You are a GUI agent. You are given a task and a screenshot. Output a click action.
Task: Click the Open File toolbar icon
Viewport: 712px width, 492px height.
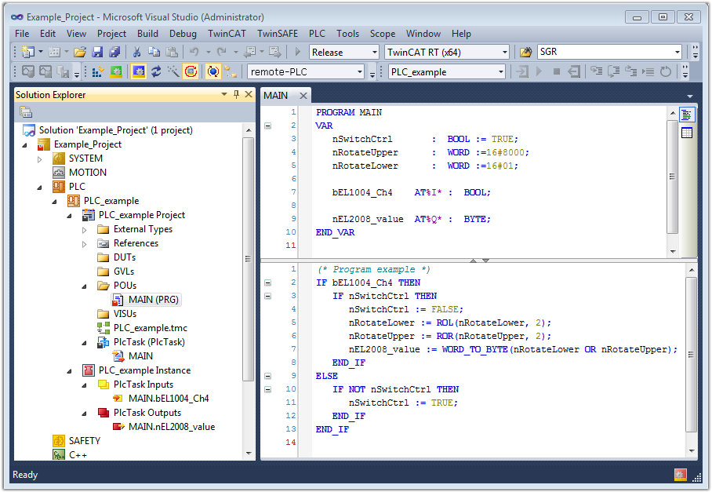point(79,52)
